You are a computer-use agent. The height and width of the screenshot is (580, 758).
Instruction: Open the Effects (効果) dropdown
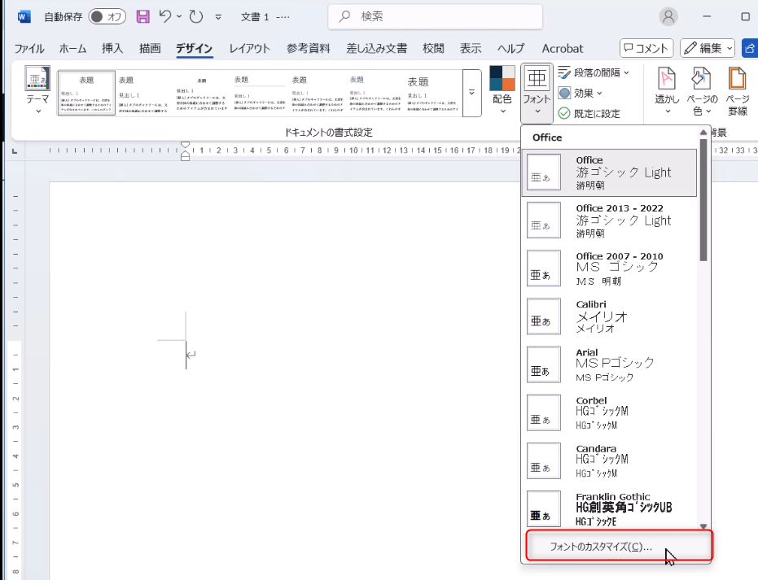(x=581, y=94)
